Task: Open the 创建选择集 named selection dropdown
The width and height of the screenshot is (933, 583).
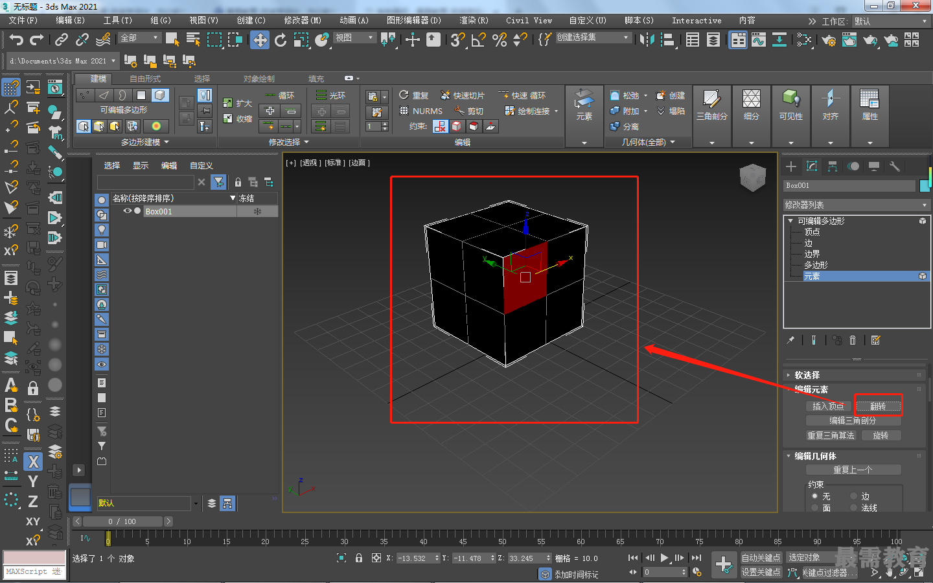Action: click(593, 38)
